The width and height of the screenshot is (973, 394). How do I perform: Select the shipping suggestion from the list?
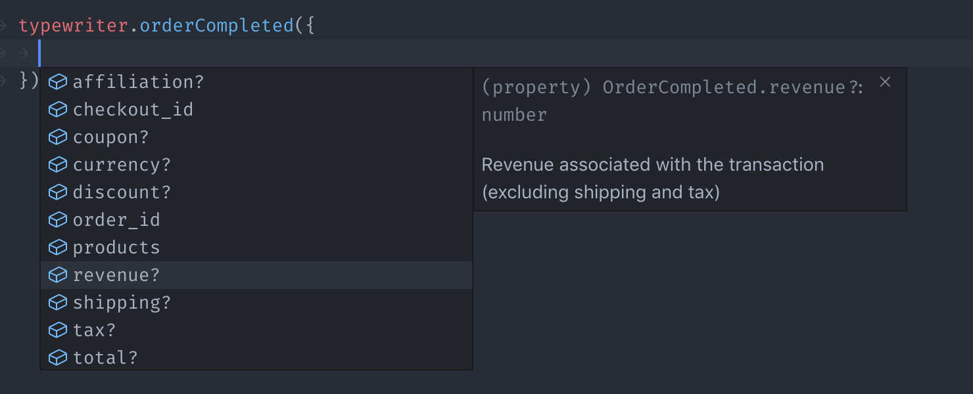coord(122,302)
